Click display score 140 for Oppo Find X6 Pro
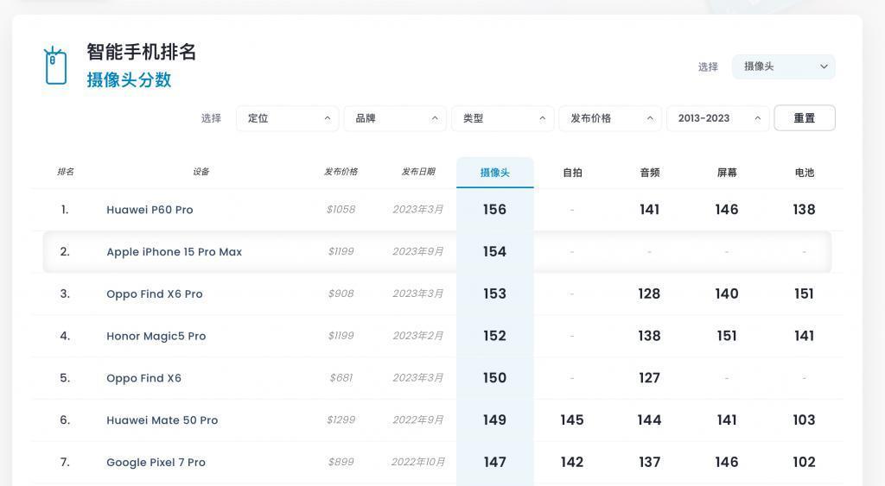 (726, 293)
